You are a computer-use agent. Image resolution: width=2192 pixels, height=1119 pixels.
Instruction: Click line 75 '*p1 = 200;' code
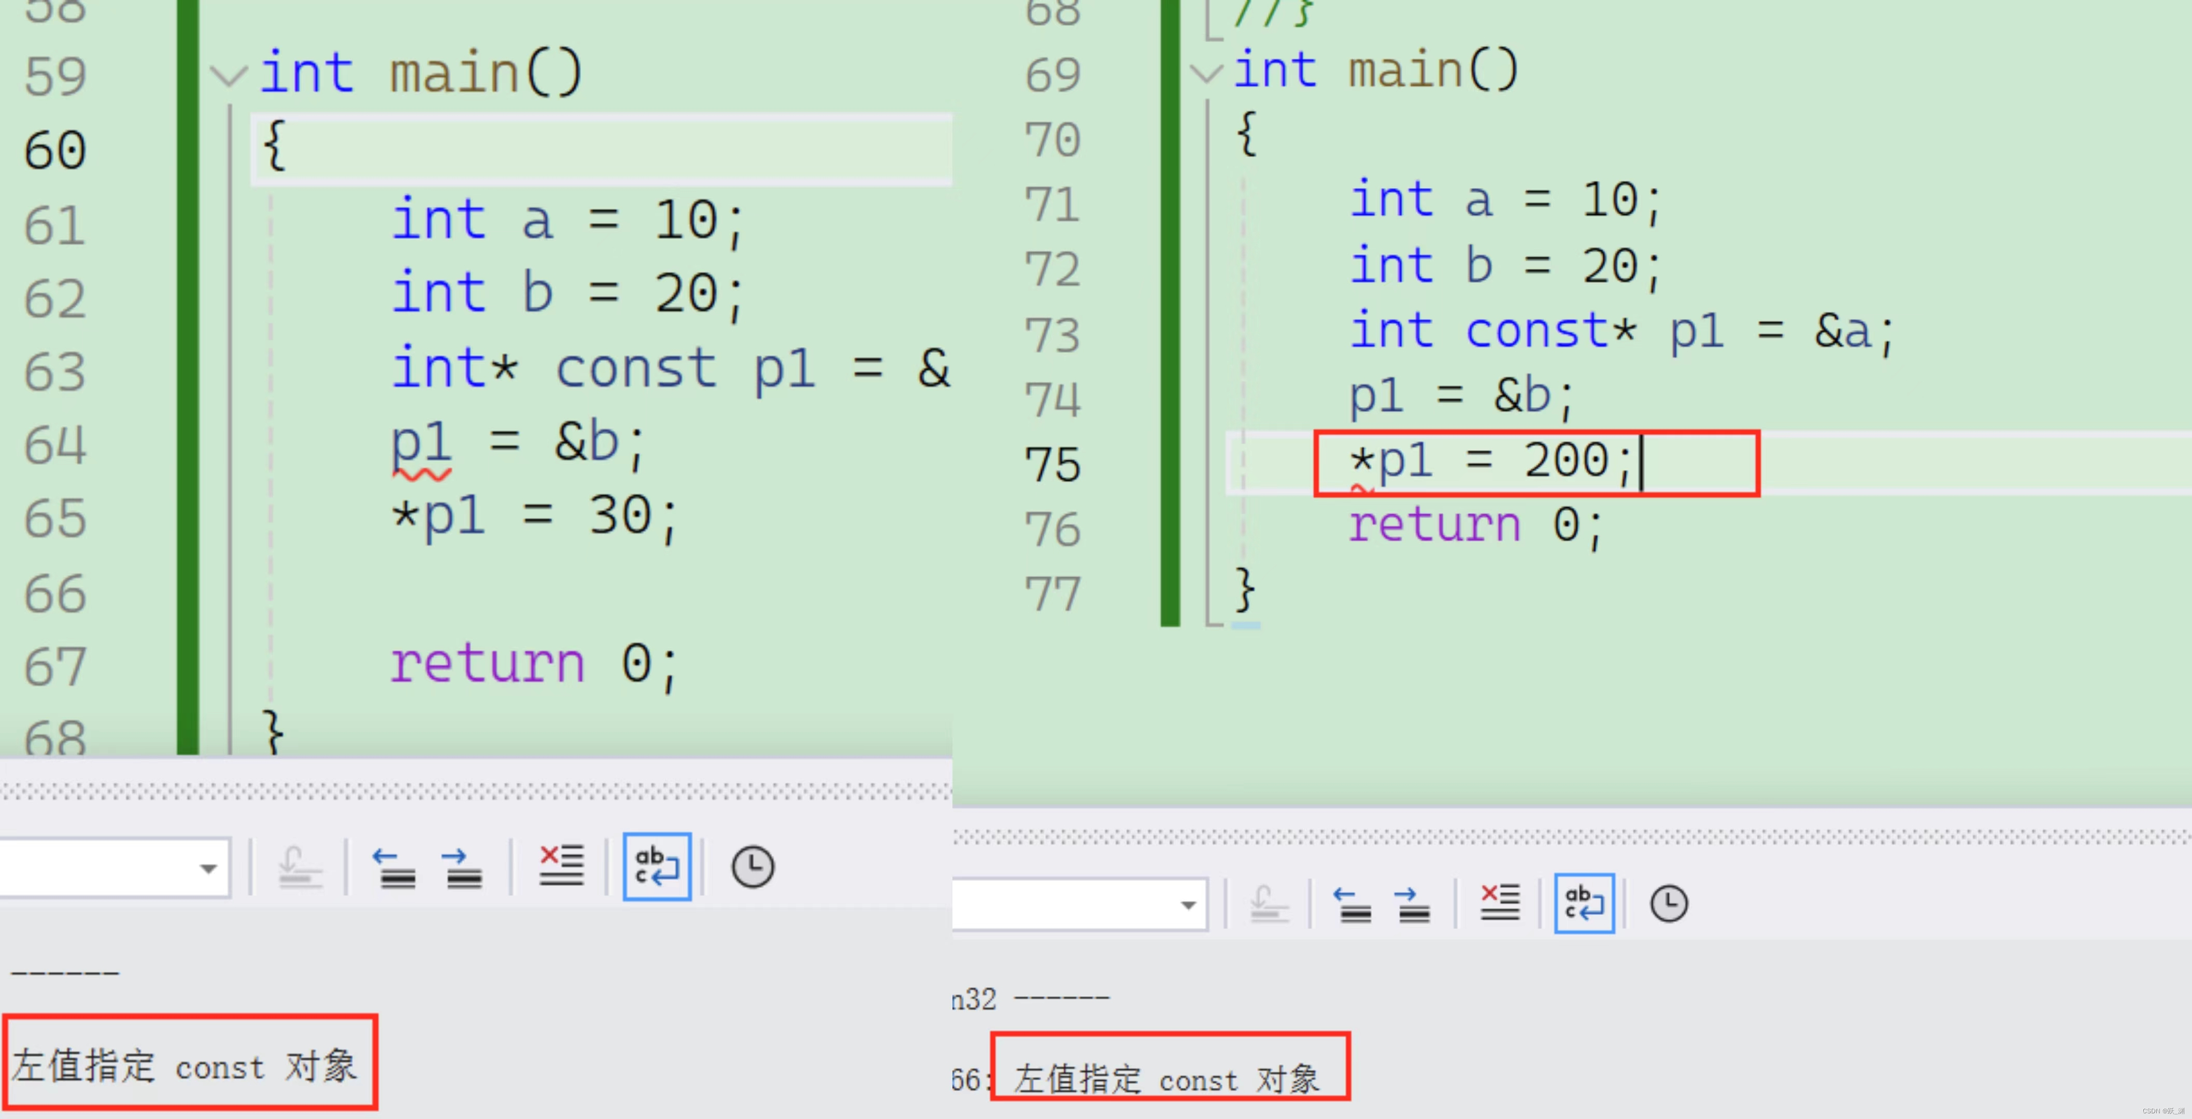coord(1492,461)
